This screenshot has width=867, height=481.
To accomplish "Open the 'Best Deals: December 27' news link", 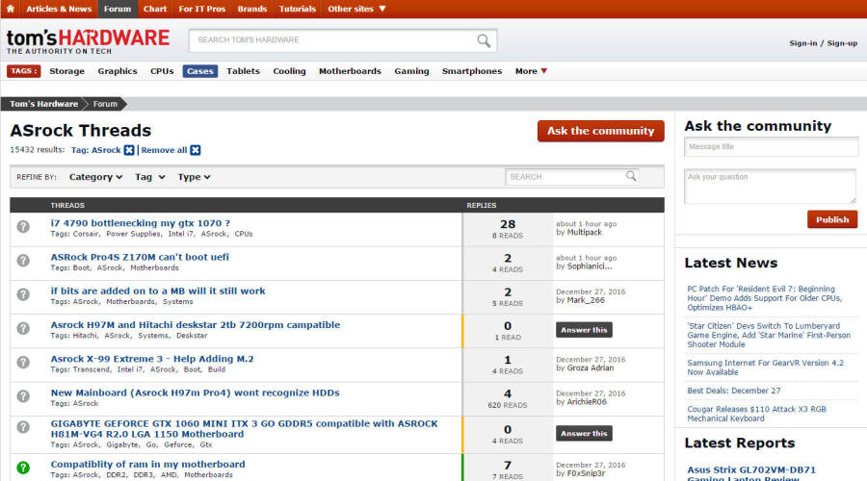I will (734, 391).
